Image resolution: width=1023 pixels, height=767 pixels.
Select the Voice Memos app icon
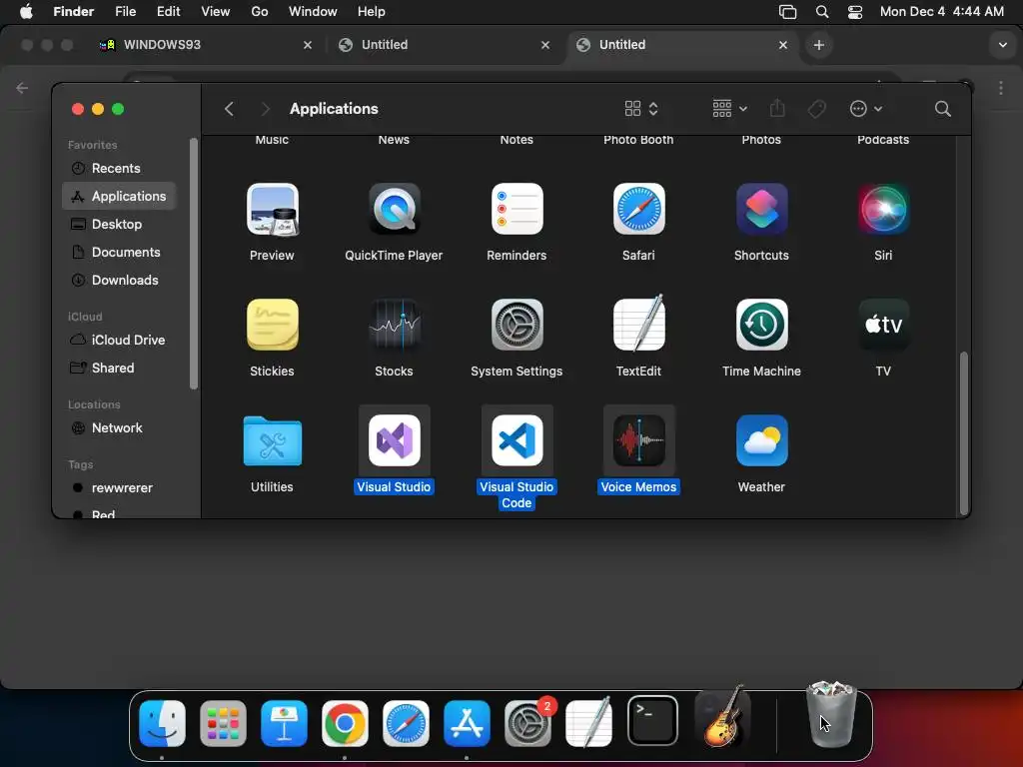[x=638, y=440]
